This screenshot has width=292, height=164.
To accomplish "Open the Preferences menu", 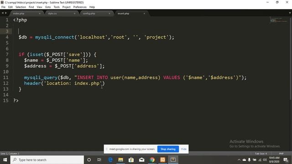I will coord(80,7).
